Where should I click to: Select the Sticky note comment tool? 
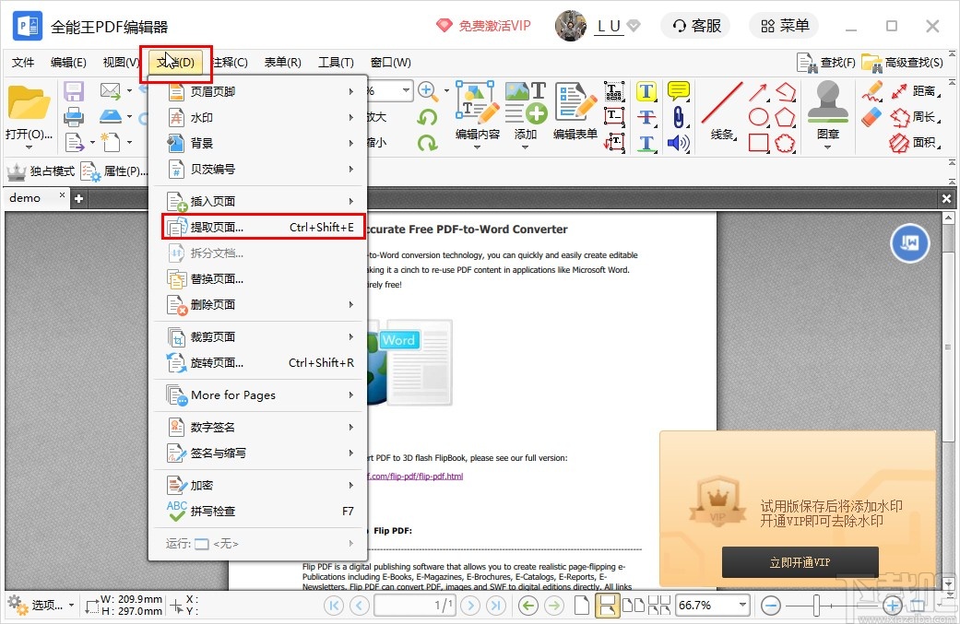click(x=679, y=91)
